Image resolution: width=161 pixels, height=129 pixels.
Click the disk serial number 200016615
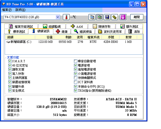(x=59, y=103)
